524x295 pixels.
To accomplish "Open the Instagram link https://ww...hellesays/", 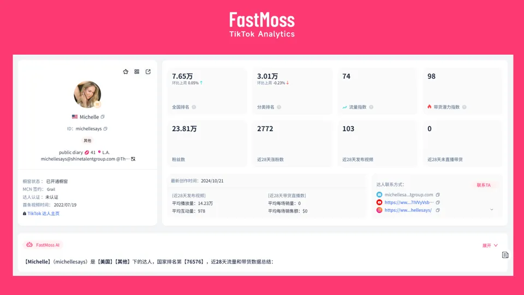I will pos(408,210).
